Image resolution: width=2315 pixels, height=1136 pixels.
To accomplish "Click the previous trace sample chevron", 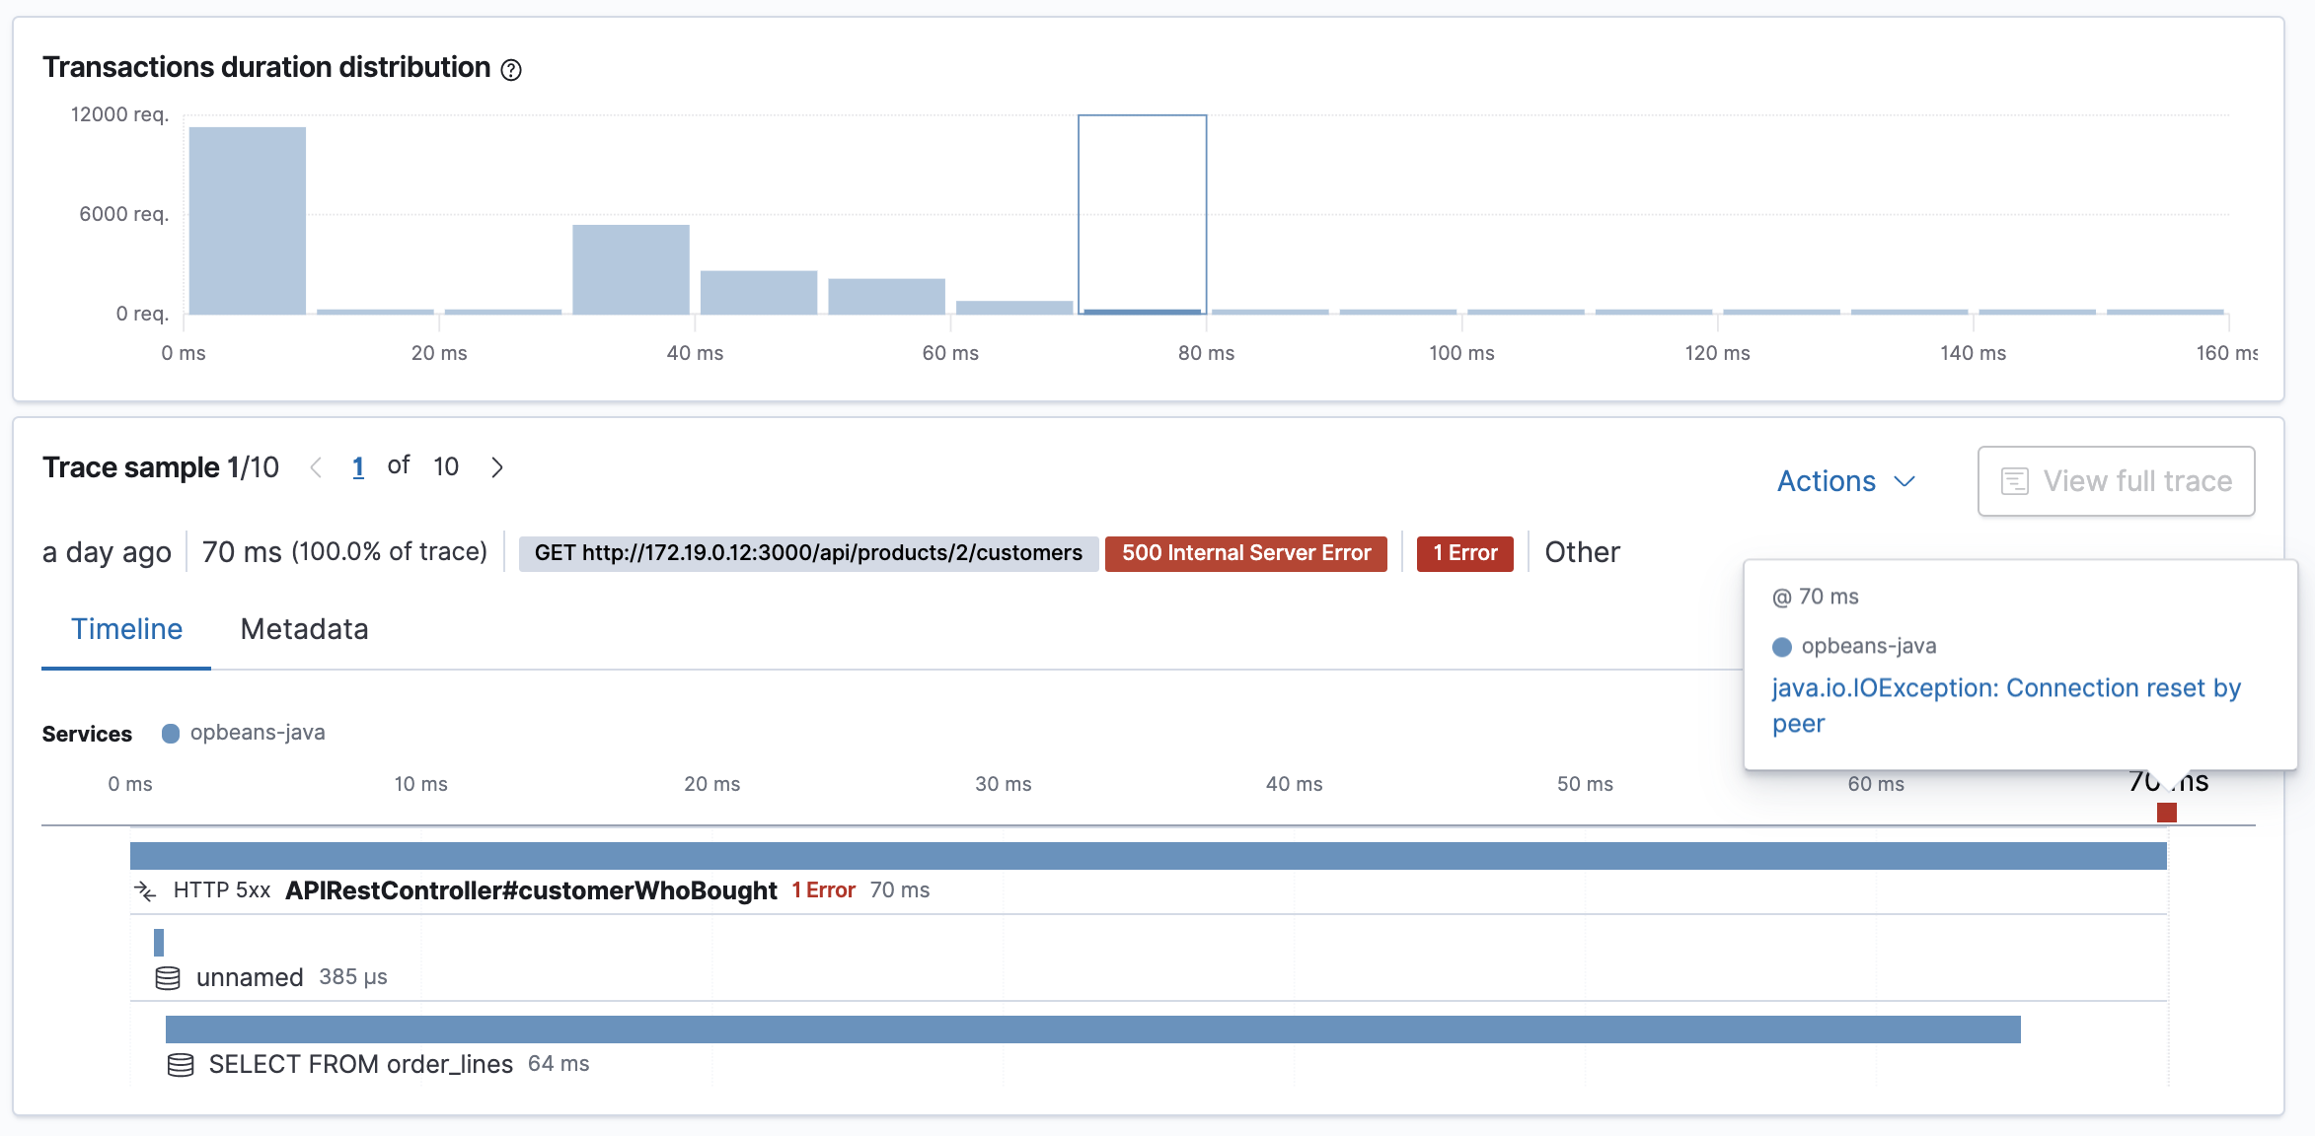I will pyautogui.click(x=316, y=466).
